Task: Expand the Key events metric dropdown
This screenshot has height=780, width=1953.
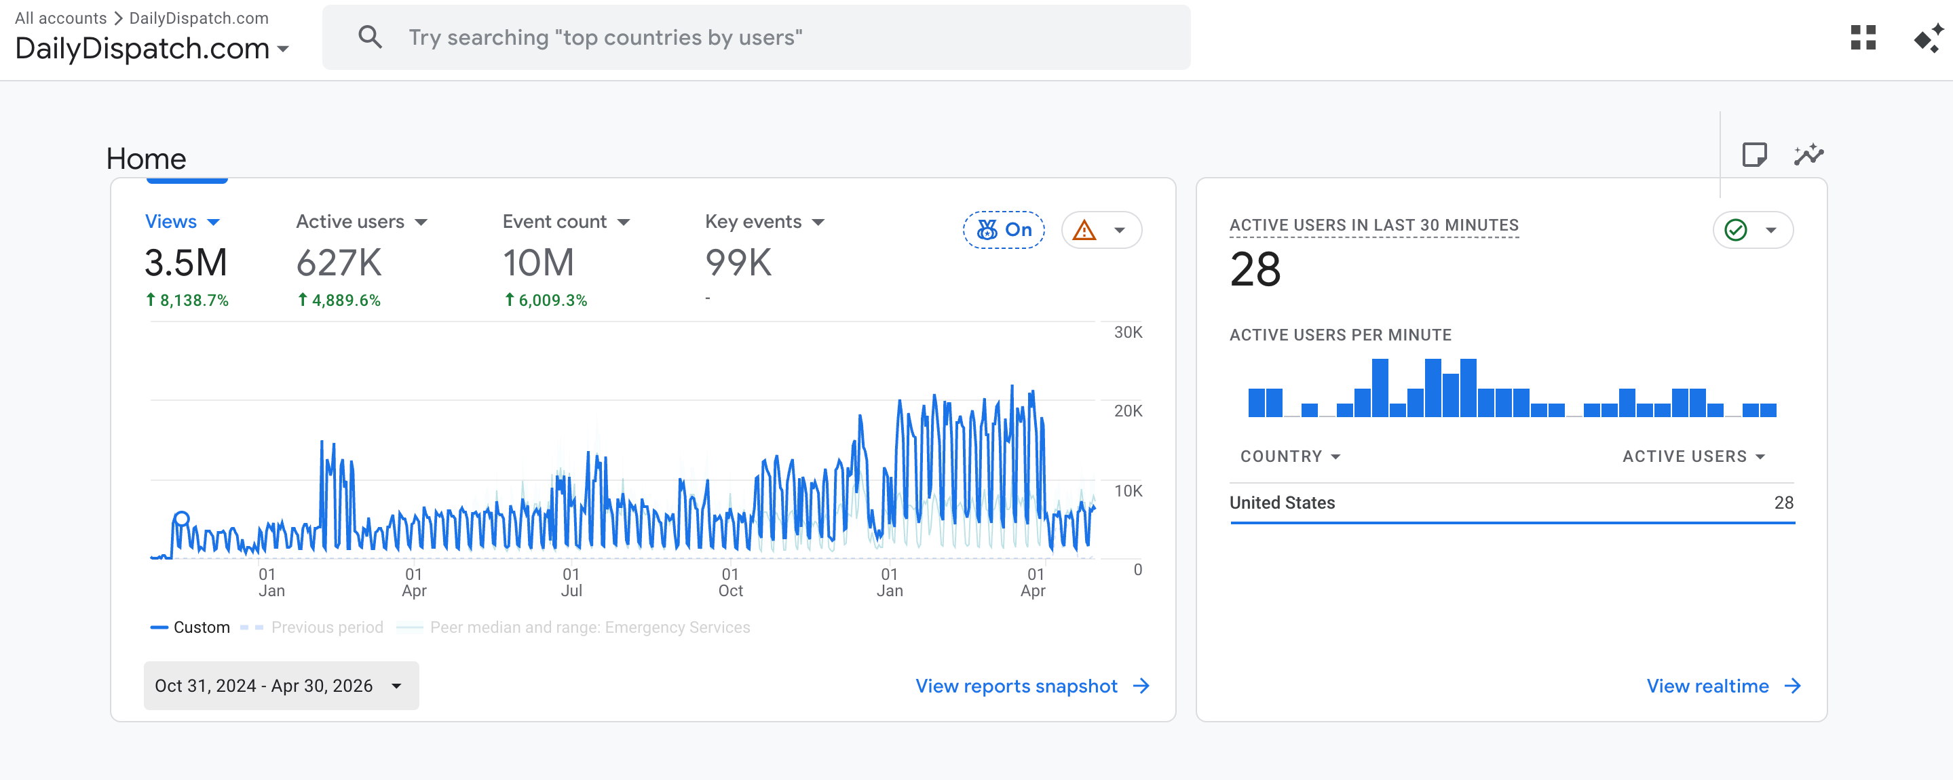Action: [x=818, y=222]
